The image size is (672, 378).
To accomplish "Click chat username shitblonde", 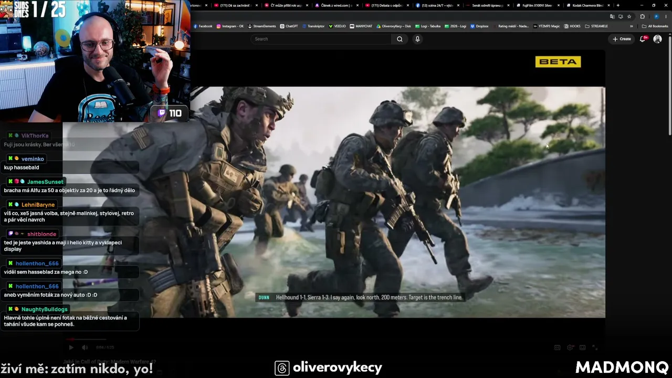I will (41, 234).
